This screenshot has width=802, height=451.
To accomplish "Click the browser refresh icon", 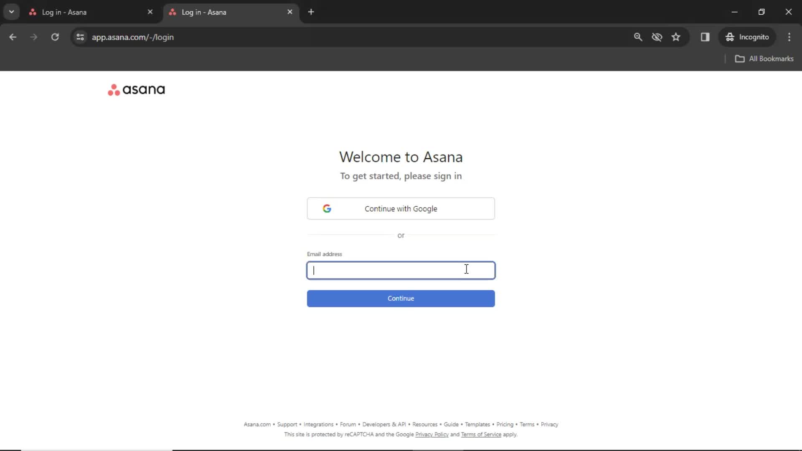I will (x=55, y=37).
